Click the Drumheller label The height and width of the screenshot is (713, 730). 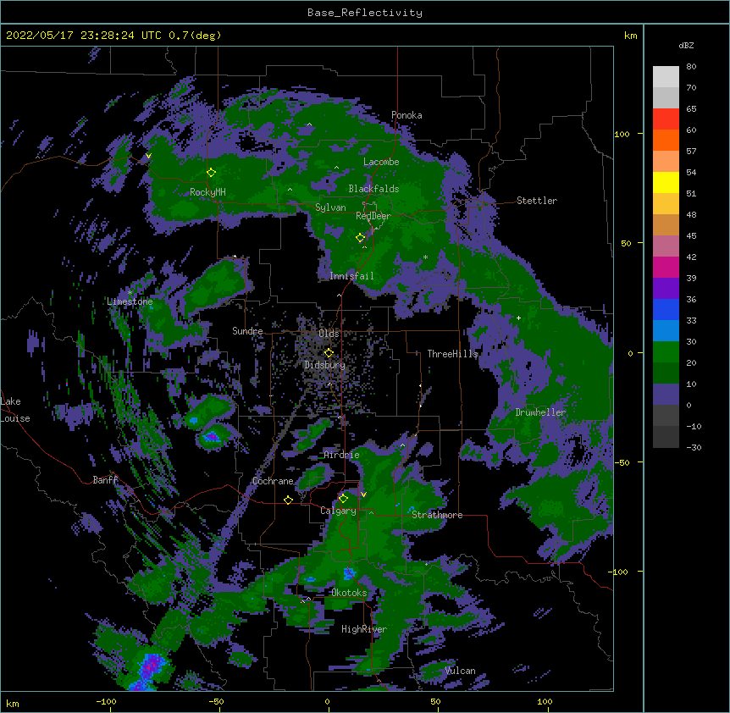(x=540, y=412)
